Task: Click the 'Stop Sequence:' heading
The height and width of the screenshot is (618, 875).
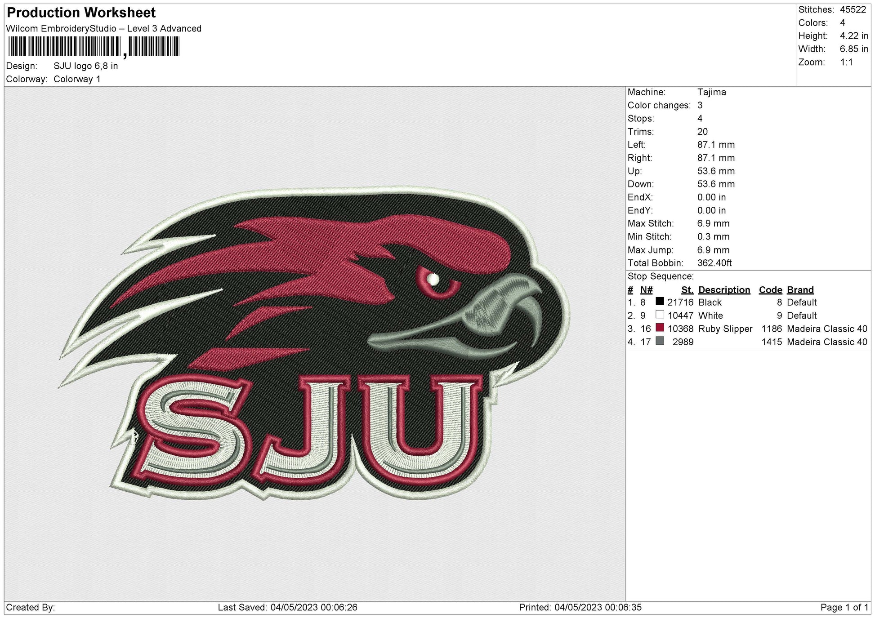Action: pyautogui.click(x=661, y=276)
